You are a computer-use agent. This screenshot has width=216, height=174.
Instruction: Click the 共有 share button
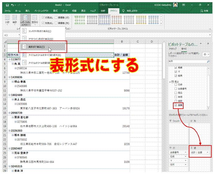coord(204,11)
